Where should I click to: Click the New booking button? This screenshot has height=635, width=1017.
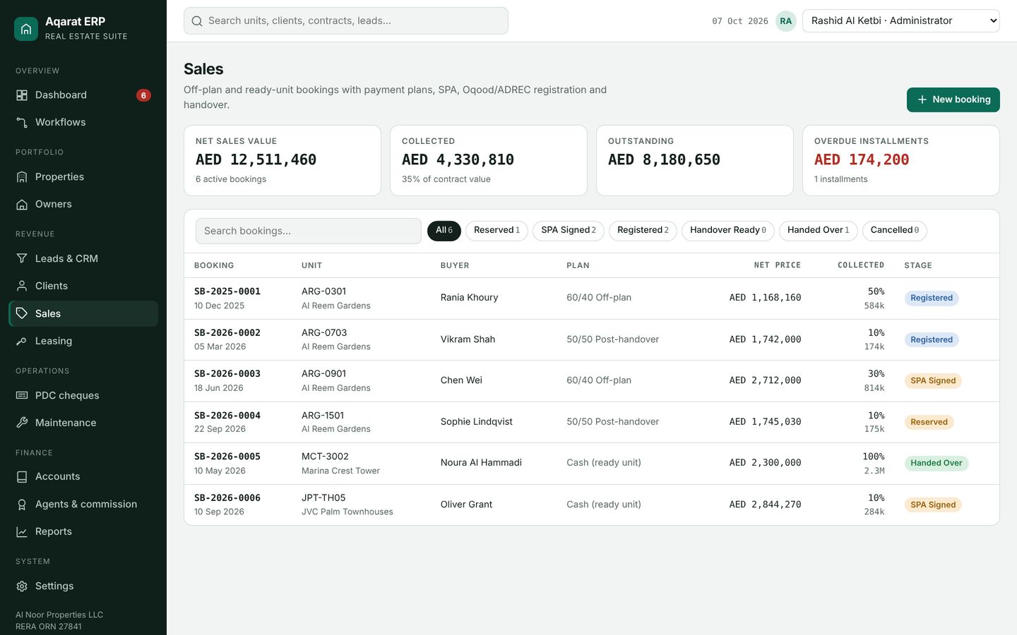pyautogui.click(x=953, y=99)
